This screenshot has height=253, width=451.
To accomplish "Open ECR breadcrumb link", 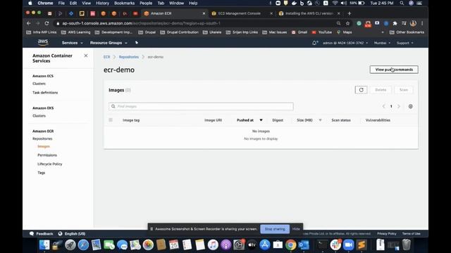I will [106, 57].
